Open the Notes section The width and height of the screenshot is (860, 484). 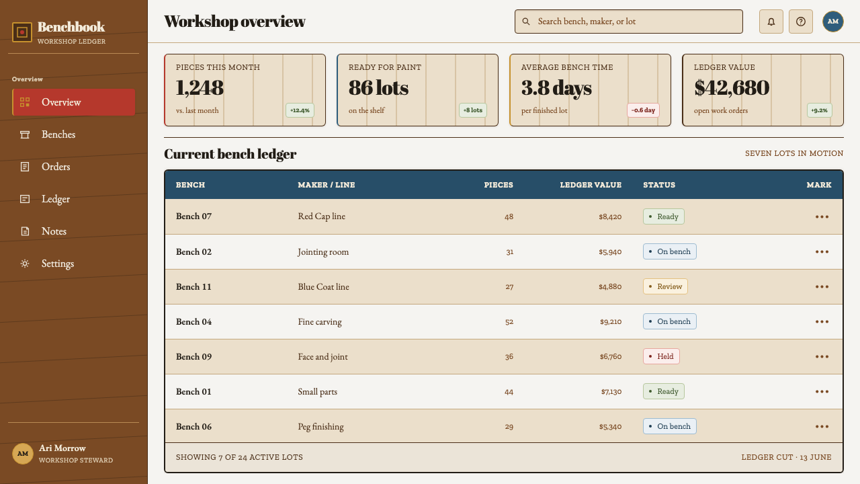[x=74, y=231]
